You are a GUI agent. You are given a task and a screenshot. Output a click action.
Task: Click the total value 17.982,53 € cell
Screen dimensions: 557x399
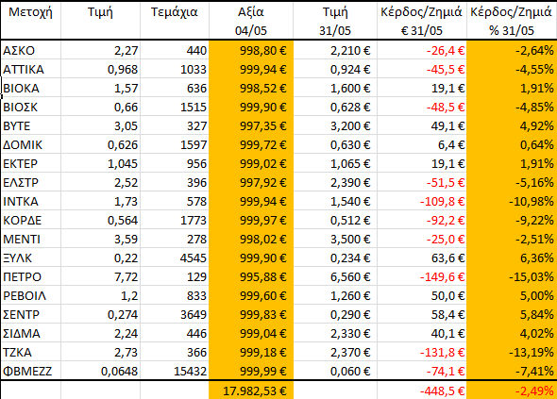[x=251, y=391]
